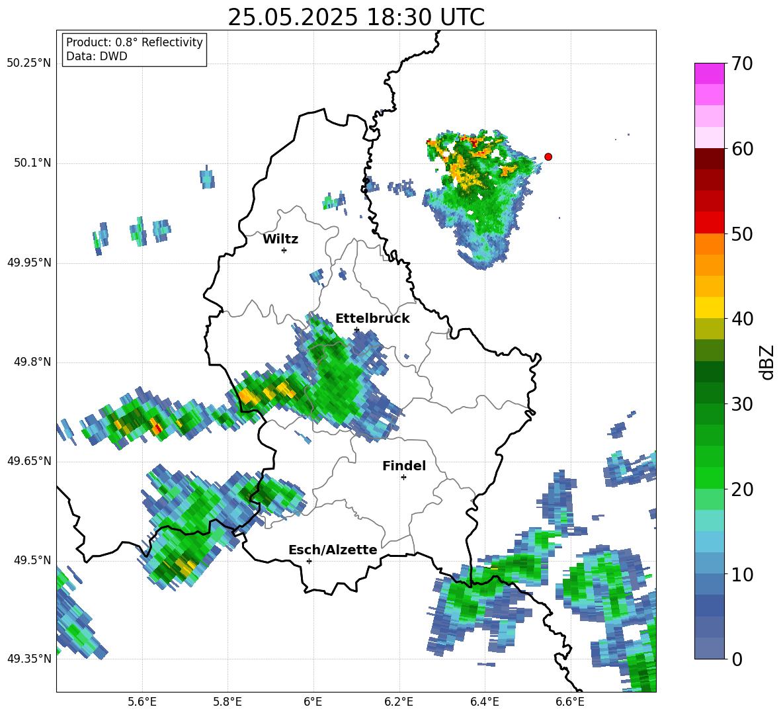Screen dimensions: 783x715
Task: Click the 6.6°E longitude label
Action: click(570, 702)
